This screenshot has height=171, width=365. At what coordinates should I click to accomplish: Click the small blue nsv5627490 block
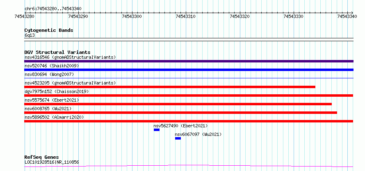pos(157,130)
